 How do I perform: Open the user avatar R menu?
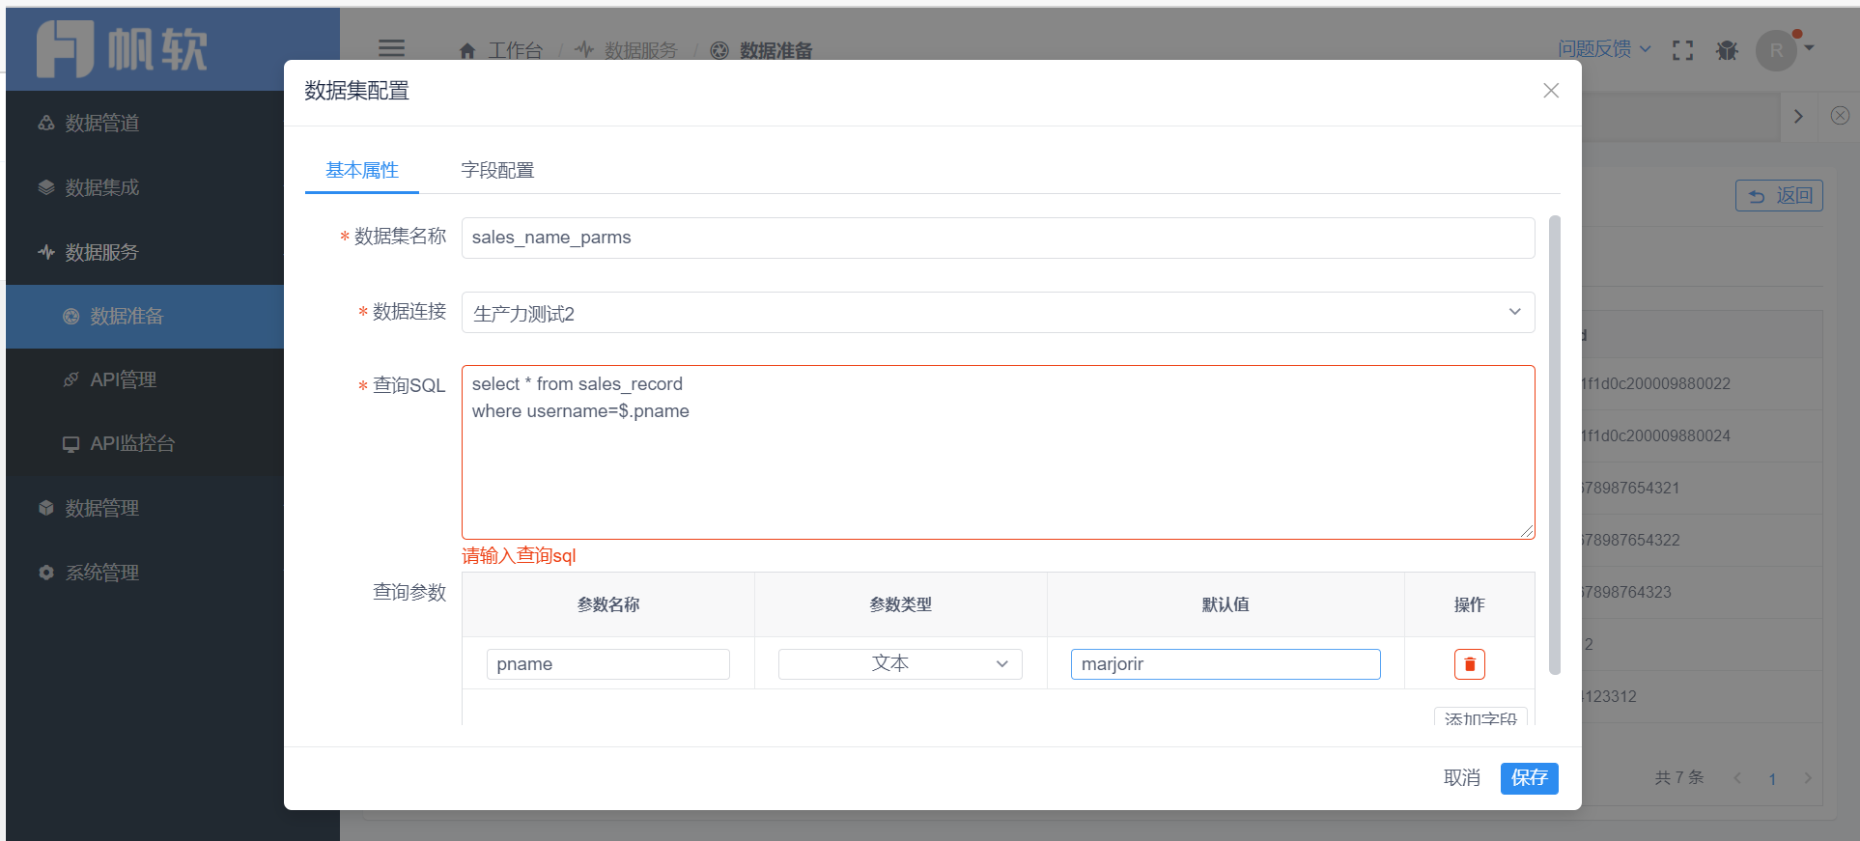(x=1777, y=50)
